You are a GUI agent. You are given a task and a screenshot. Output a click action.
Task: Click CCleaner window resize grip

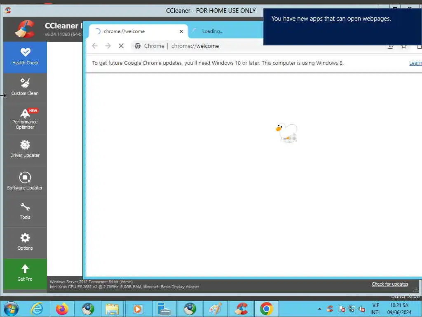[x=415, y=290]
